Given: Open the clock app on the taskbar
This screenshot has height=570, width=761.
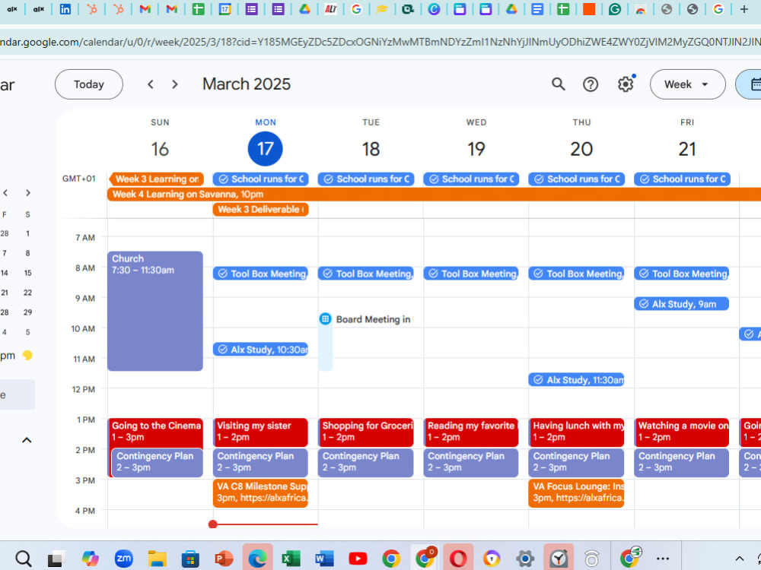Looking at the screenshot, I should click(x=559, y=559).
